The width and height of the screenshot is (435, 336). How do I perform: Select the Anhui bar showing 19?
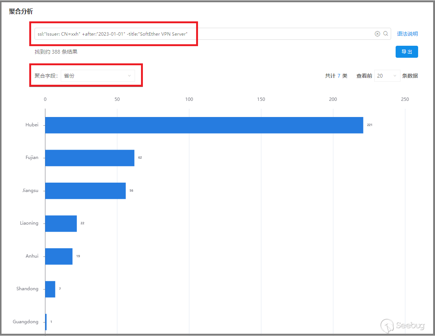click(x=58, y=256)
